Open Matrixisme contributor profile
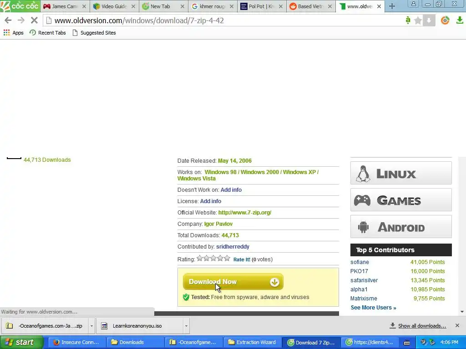 [364, 299]
